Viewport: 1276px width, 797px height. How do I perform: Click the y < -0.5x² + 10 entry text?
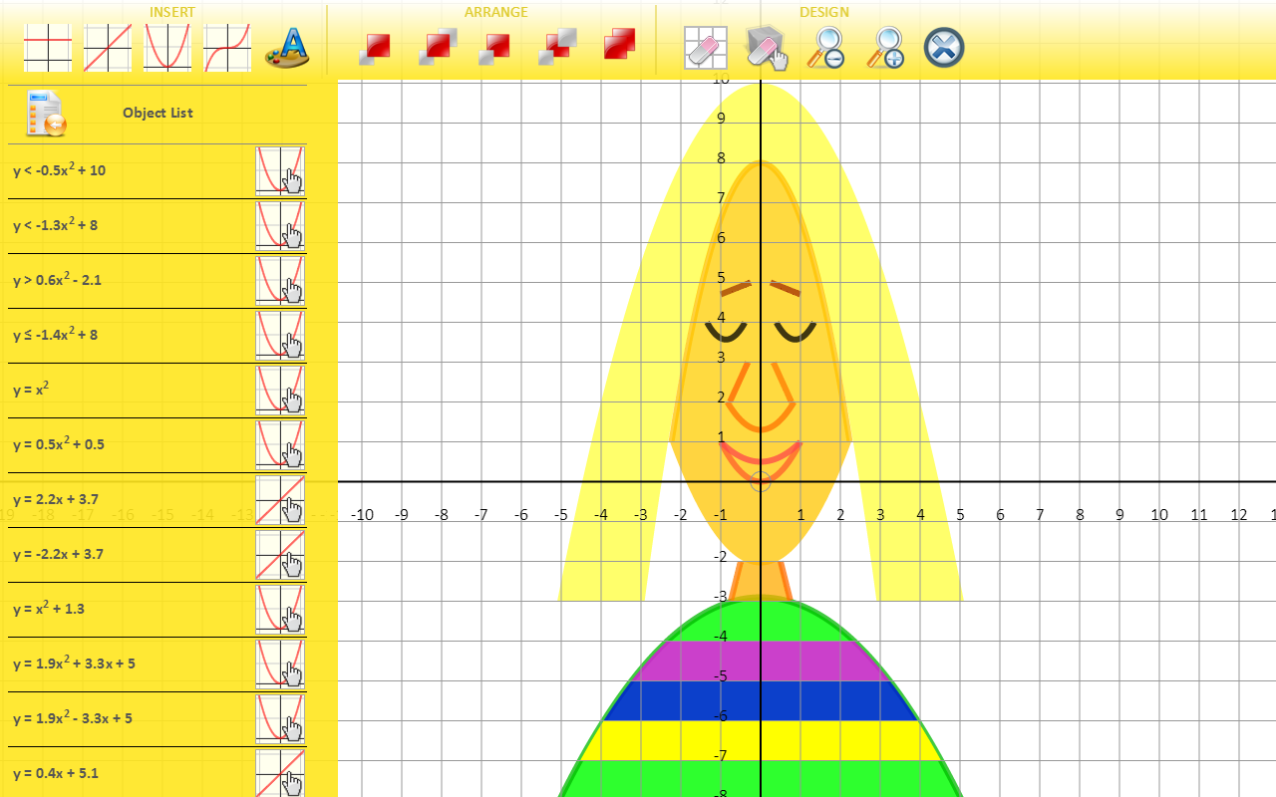[x=59, y=169]
